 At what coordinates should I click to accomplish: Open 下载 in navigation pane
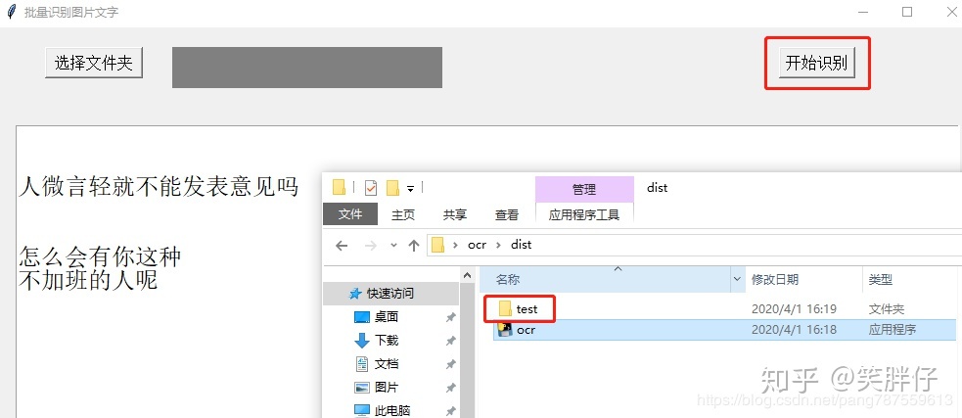(387, 340)
